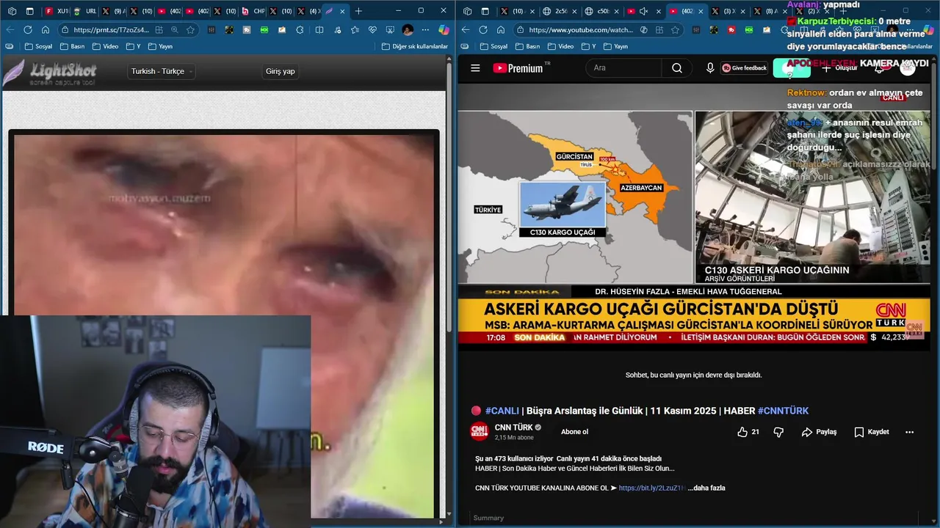Open Sosyal bookmarks folder in left browser
Image resolution: width=940 pixels, height=528 pixels.
38,46
